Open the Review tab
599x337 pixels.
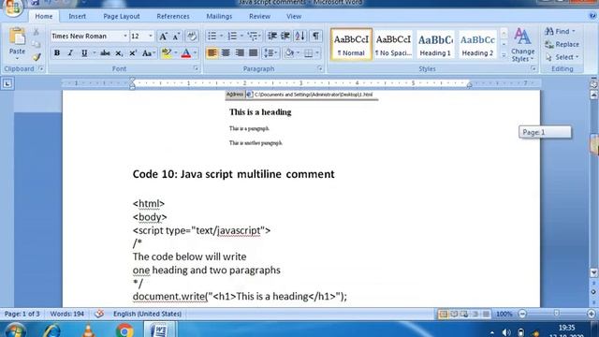260,17
